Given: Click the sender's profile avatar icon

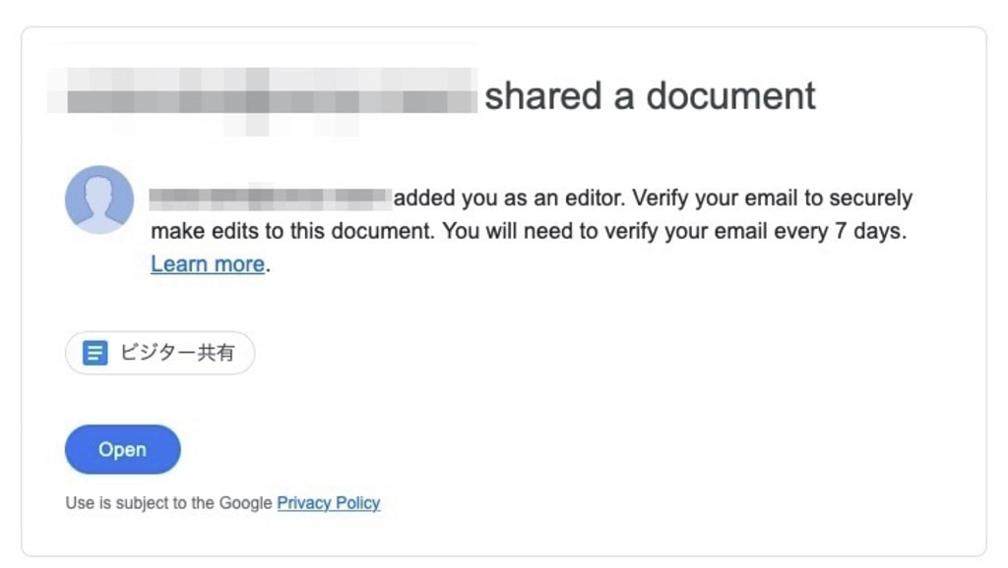Looking at the screenshot, I should tap(99, 199).
